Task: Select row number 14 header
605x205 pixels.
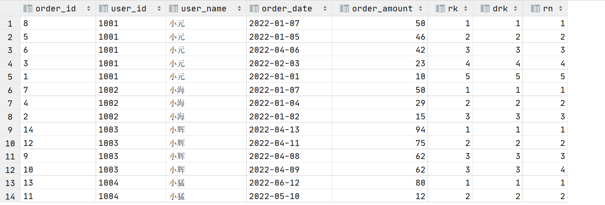Action: tap(10, 196)
